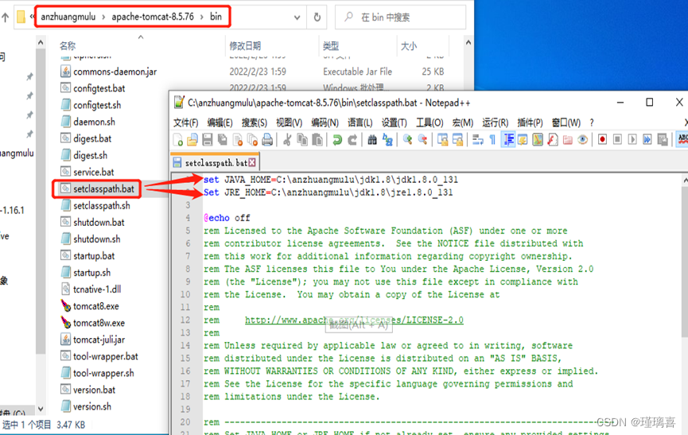
Task: Toggle the document map panel icon
Action: [538, 140]
